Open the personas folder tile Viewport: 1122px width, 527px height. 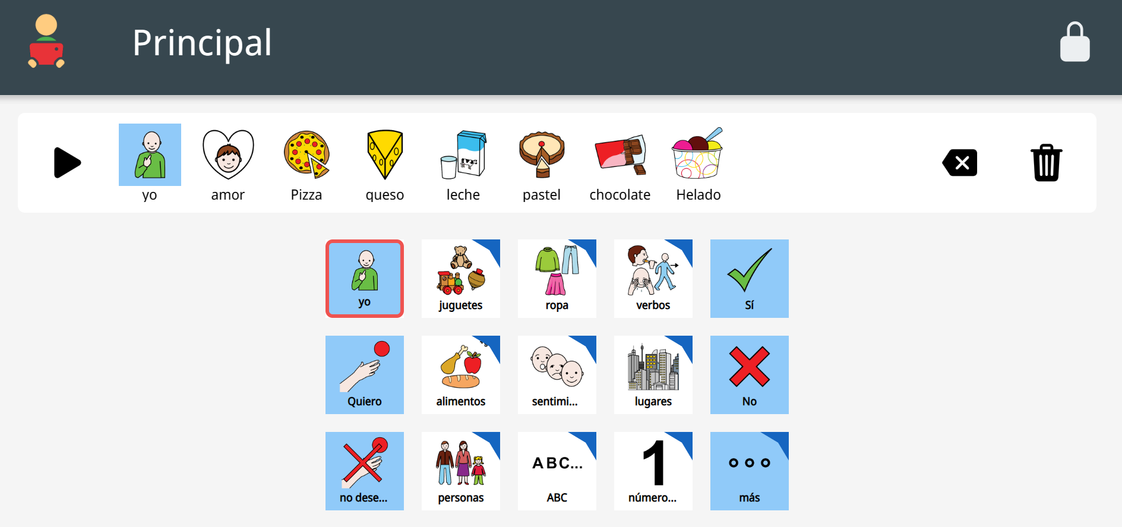(461, 471)
